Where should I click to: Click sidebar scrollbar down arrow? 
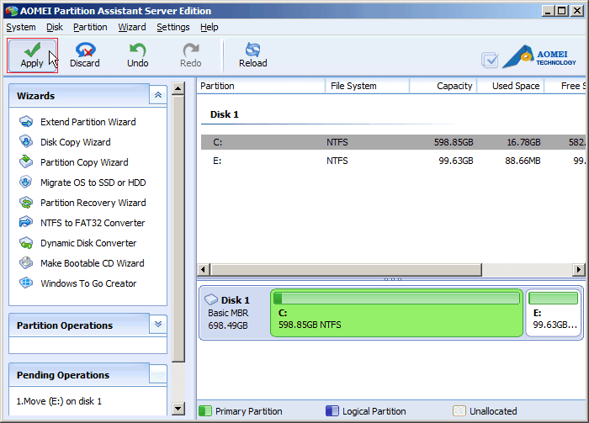pos(178,409)
